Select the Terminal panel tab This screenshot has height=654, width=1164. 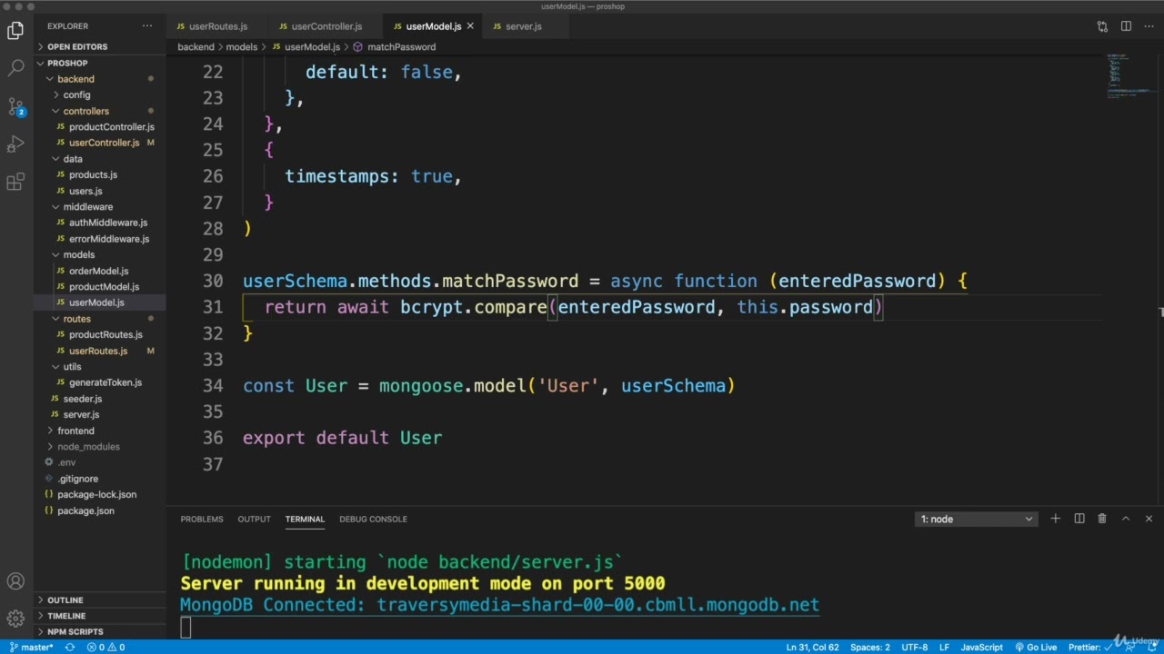click(305, 519)
